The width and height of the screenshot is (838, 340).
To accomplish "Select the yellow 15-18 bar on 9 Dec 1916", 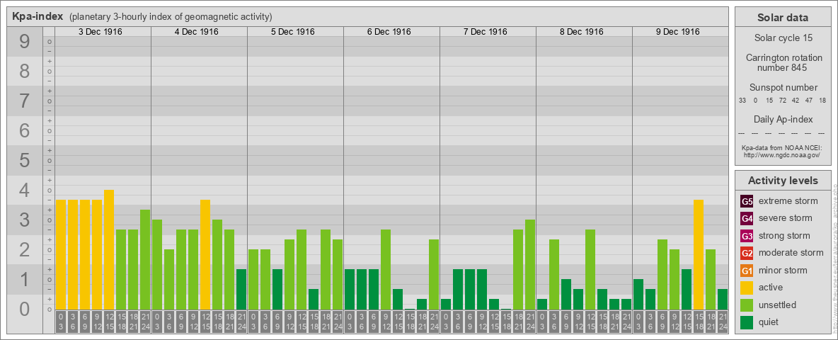I will [x=698, y=254].
